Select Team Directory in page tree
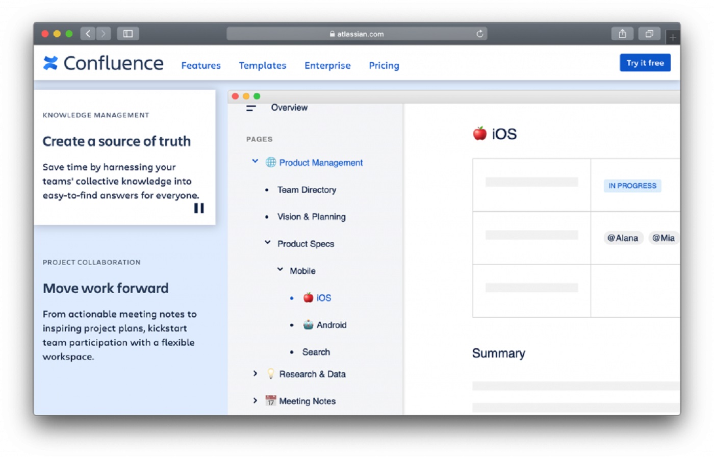This screenshot has width=714, height=459. [307, 190]
